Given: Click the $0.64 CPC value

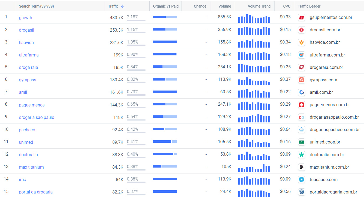Looking at the screenshot, I should tap(285, 129).
